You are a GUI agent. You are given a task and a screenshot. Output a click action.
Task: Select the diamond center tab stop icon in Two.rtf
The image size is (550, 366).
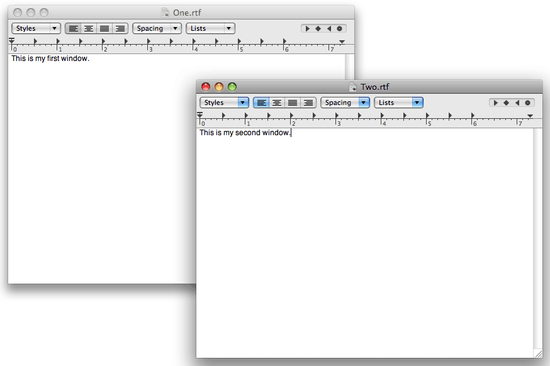tap(507, 103)
